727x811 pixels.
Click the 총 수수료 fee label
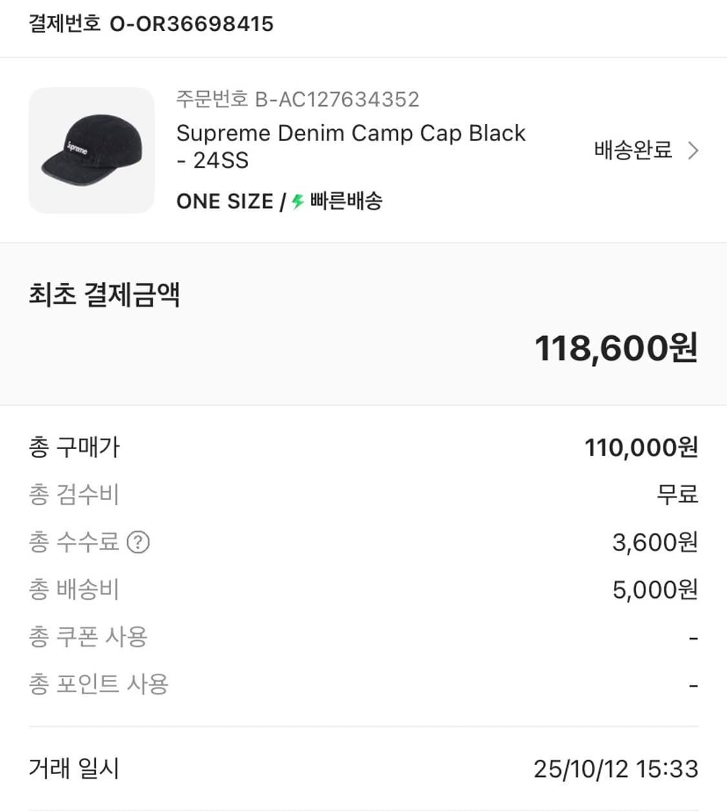[x=74, y=542]
